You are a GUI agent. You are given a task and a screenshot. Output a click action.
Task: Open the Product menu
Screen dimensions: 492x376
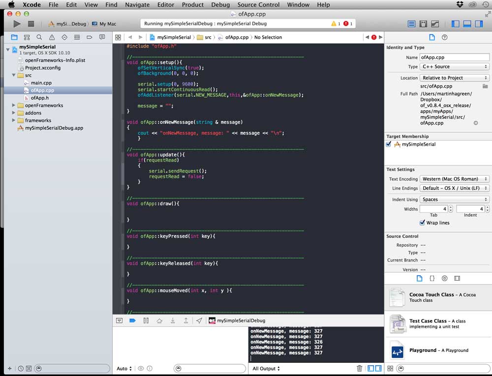tap(193, 5)
